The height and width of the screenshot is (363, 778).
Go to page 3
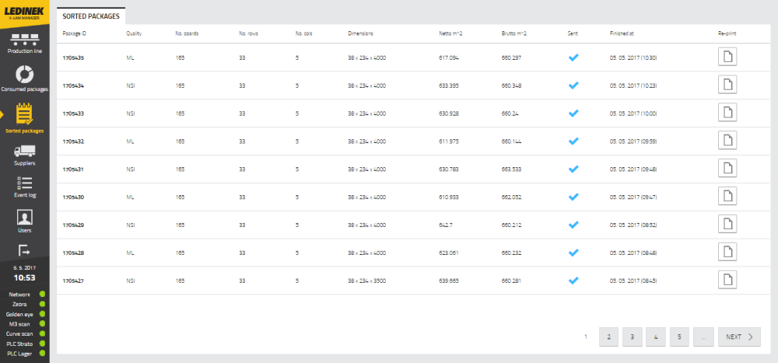[x=632, y=337]
